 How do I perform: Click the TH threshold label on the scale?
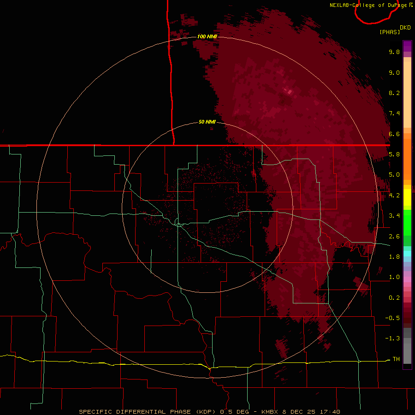396,359
